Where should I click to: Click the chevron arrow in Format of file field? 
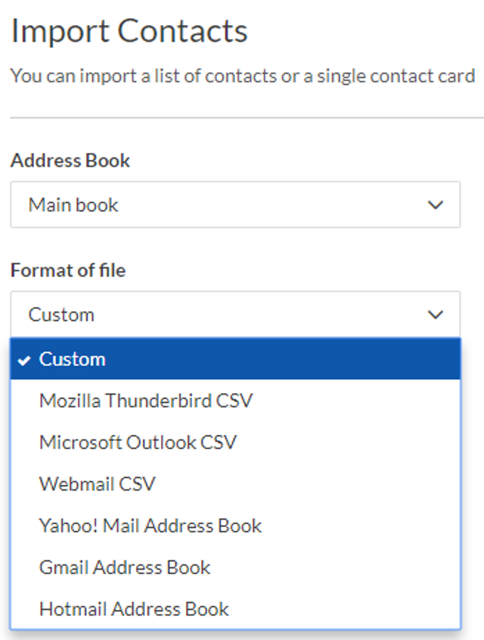coord(435,314)
